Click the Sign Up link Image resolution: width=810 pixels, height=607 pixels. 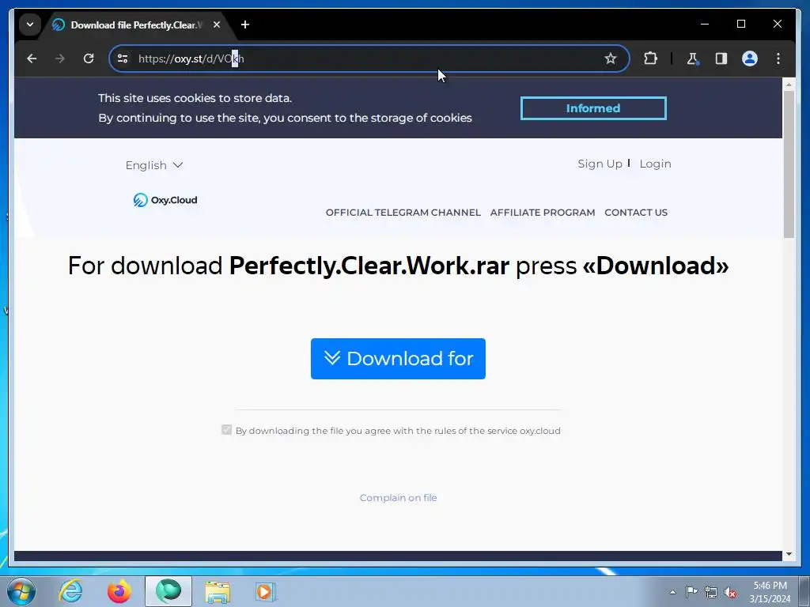point(600,164)
